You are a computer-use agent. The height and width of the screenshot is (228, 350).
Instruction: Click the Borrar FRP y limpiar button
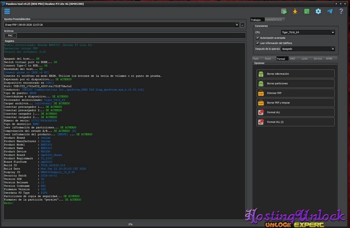[x=295, y=103]
